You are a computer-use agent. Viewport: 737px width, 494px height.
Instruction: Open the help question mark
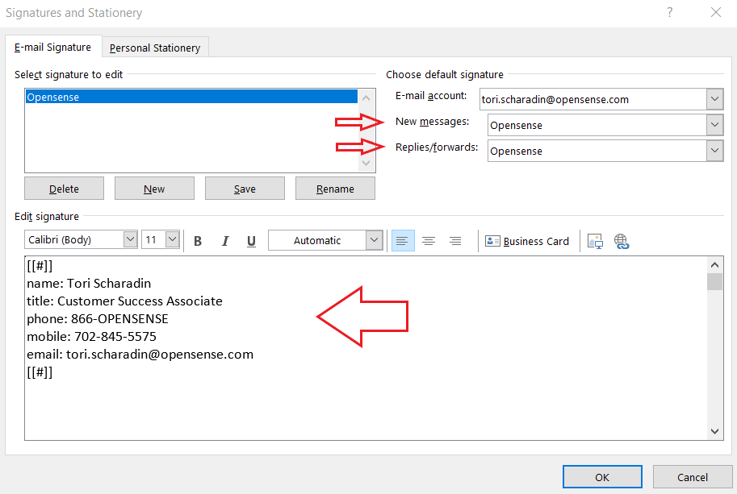tap(670, 12)
